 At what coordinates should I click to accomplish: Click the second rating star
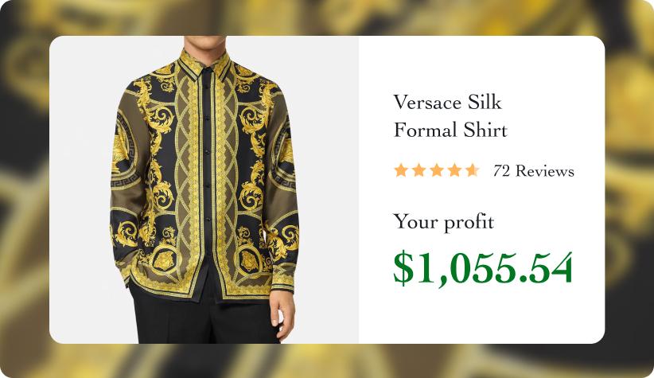(x=418, y=170)
